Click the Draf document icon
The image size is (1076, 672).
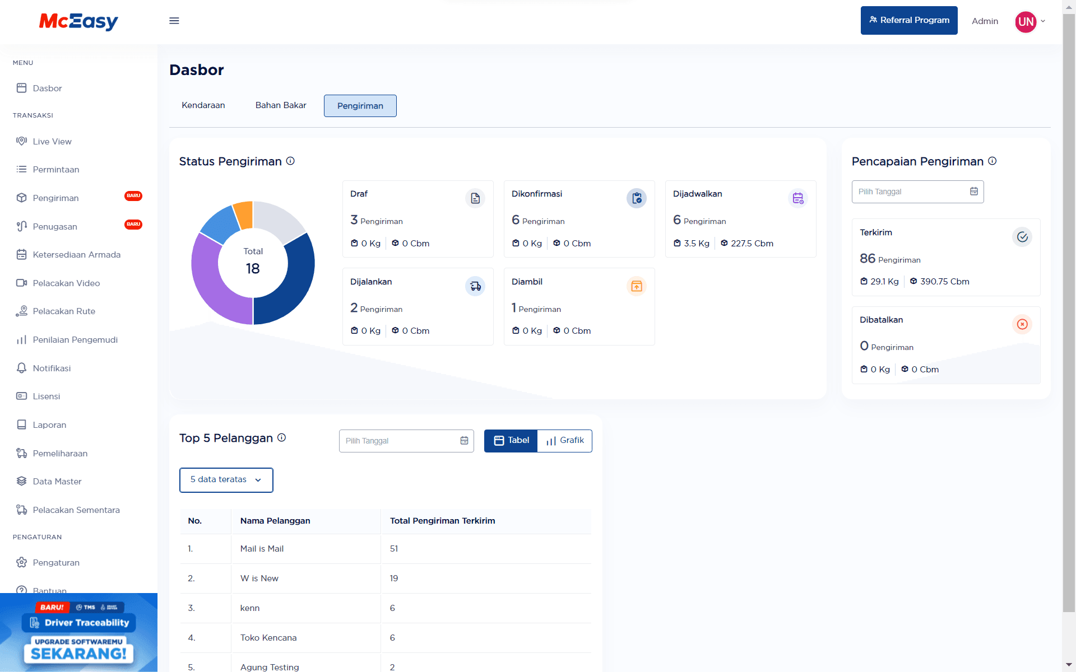(475, 198)
